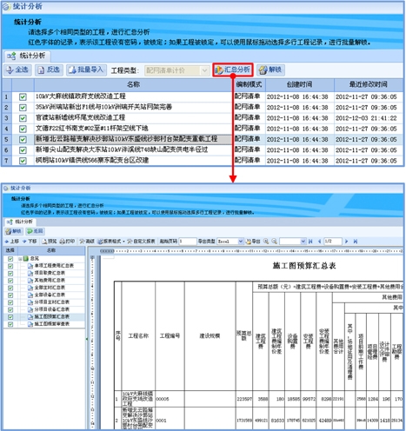Open the 分项目主材汇总表 report

pyautogui.click(x=49, y=302)
